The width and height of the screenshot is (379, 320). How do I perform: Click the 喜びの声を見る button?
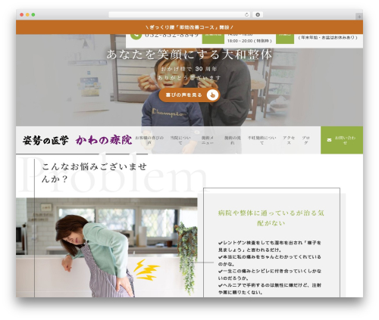click(x=189, y=95)
